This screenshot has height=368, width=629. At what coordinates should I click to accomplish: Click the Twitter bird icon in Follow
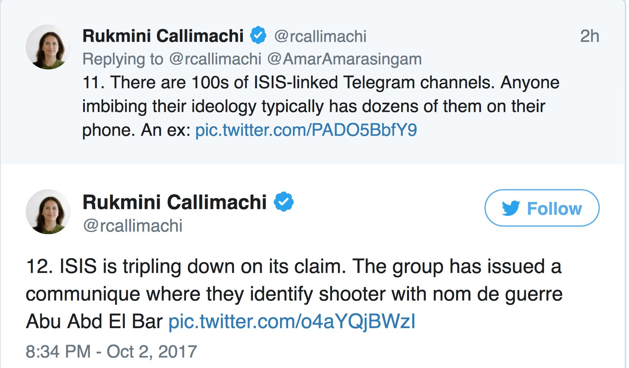pyautogui.click(x=511, y=208)
